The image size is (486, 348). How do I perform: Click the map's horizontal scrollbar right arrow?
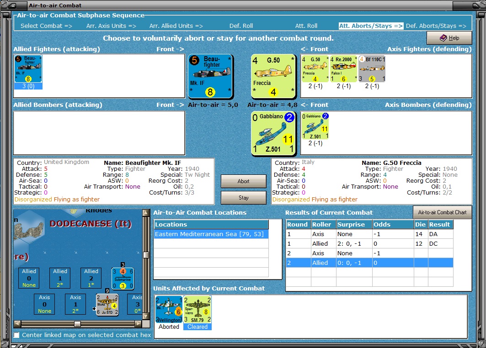click(139, 323)
